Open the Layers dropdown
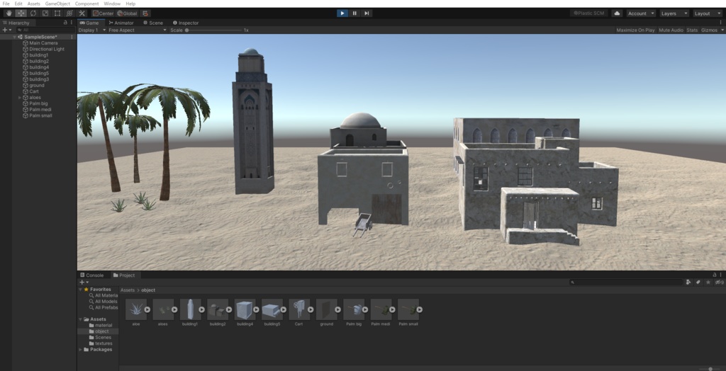The image size is (726, 371). tap(674, 13)
